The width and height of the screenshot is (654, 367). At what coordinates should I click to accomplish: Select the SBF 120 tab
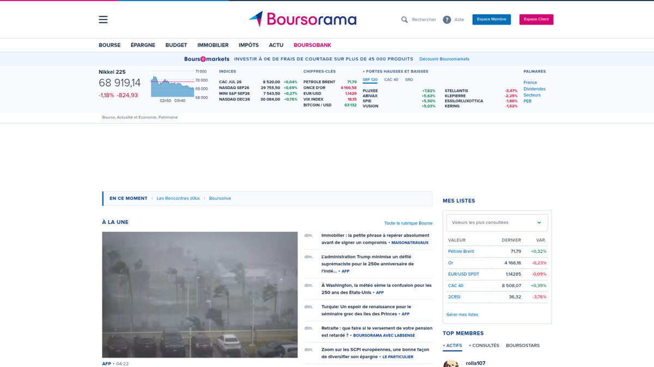(x=370, y=79)
